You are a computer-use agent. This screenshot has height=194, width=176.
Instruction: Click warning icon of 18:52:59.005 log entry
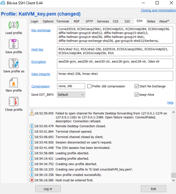(32, 113)
